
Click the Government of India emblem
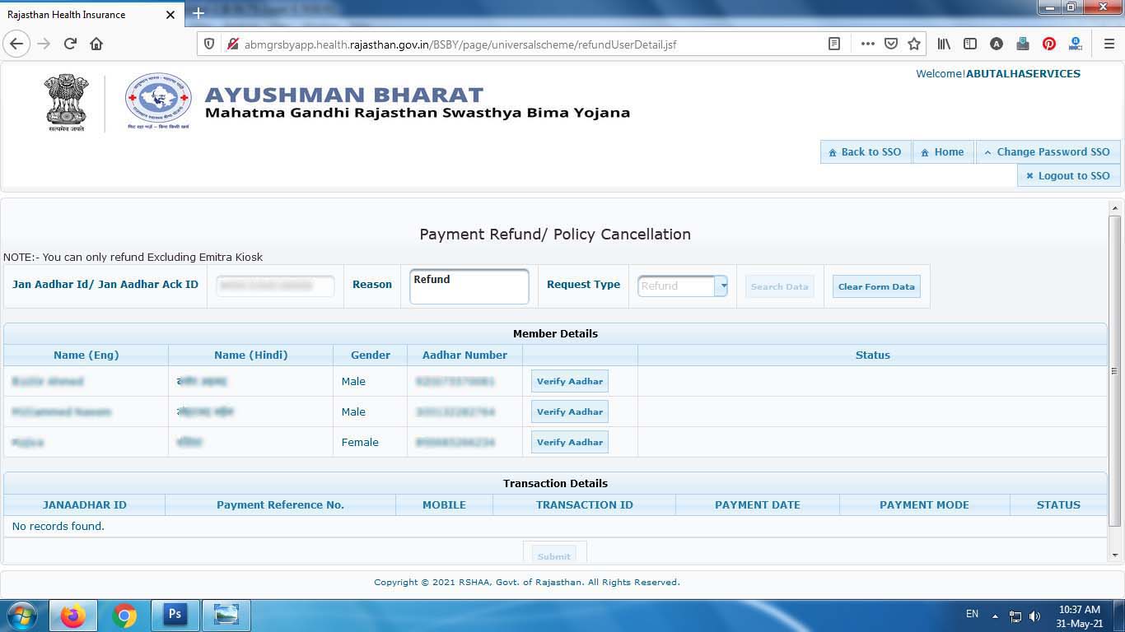(66, 103)
